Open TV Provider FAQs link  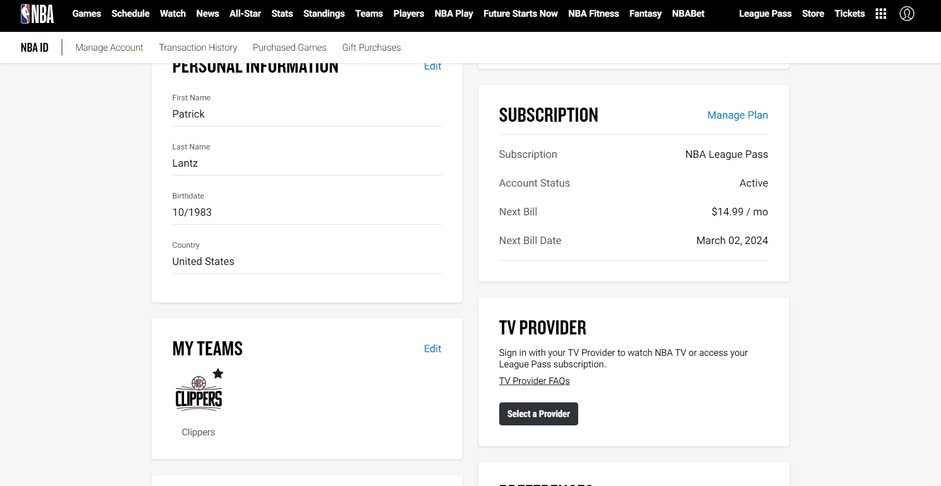(534, 381)
